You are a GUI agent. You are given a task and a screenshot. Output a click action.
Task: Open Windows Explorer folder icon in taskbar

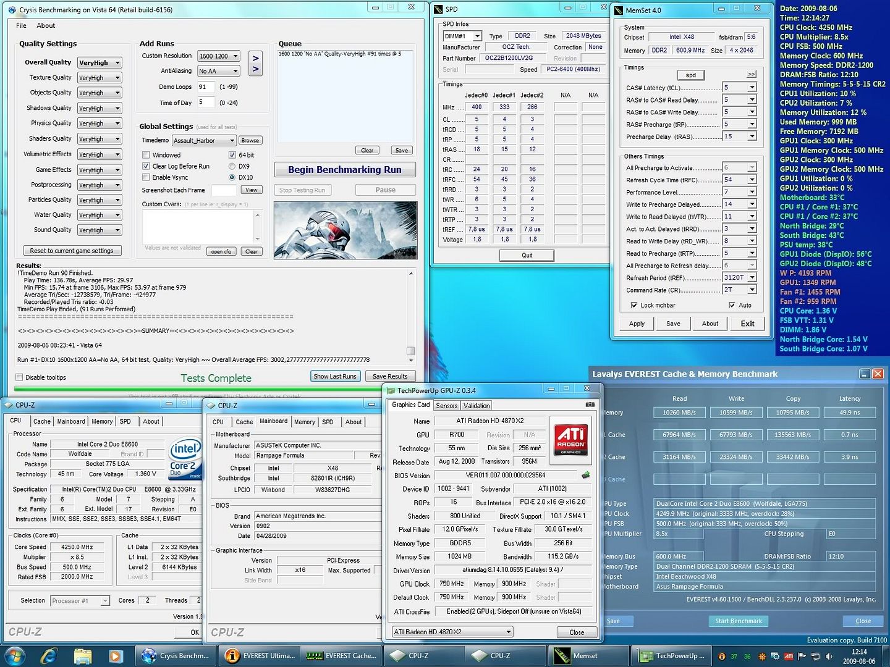[82, 655]
